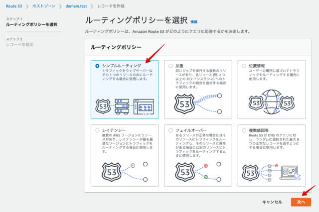Viewport: 319px width, 212px height.
Task: Go to step 1 ルーティングポリシーを選択
Action: coord(31,24)
